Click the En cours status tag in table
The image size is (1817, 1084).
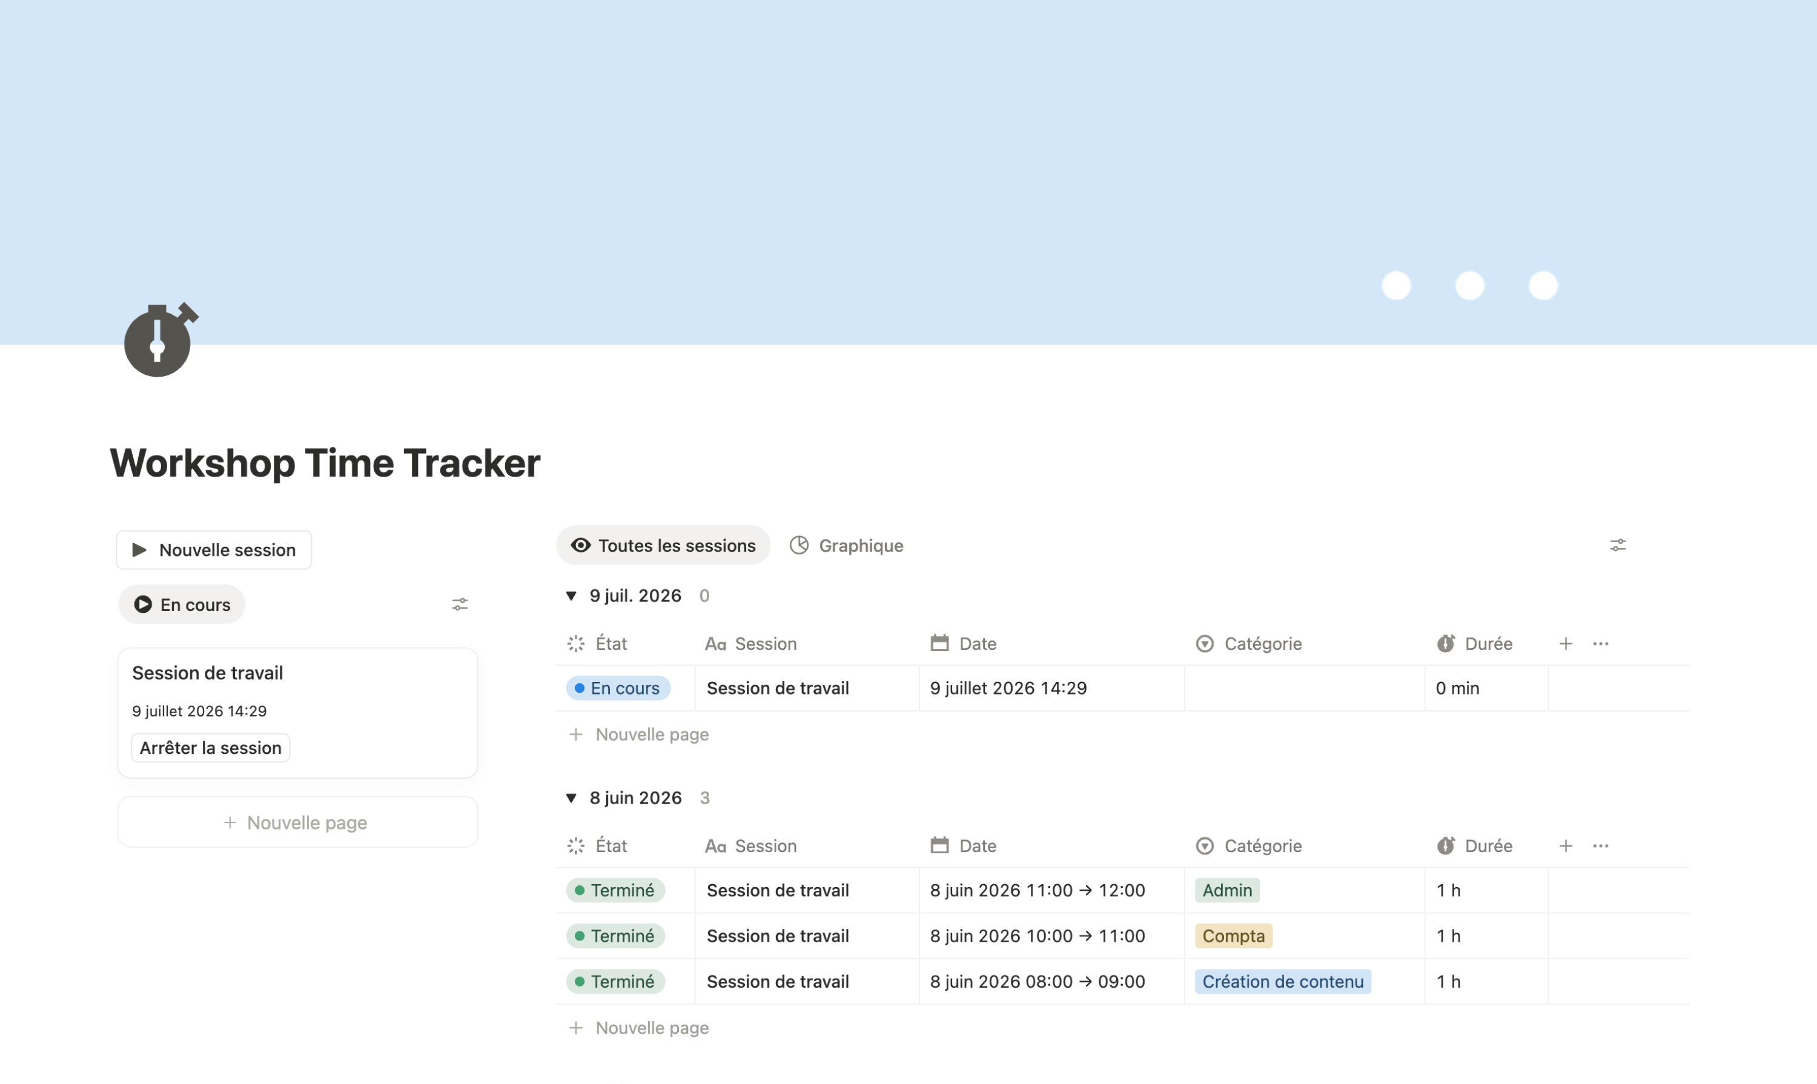coord(618,688)
